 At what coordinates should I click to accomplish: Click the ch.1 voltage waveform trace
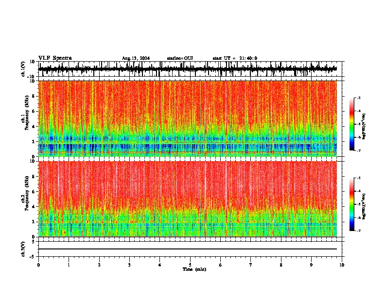click(x=188, y=69)
